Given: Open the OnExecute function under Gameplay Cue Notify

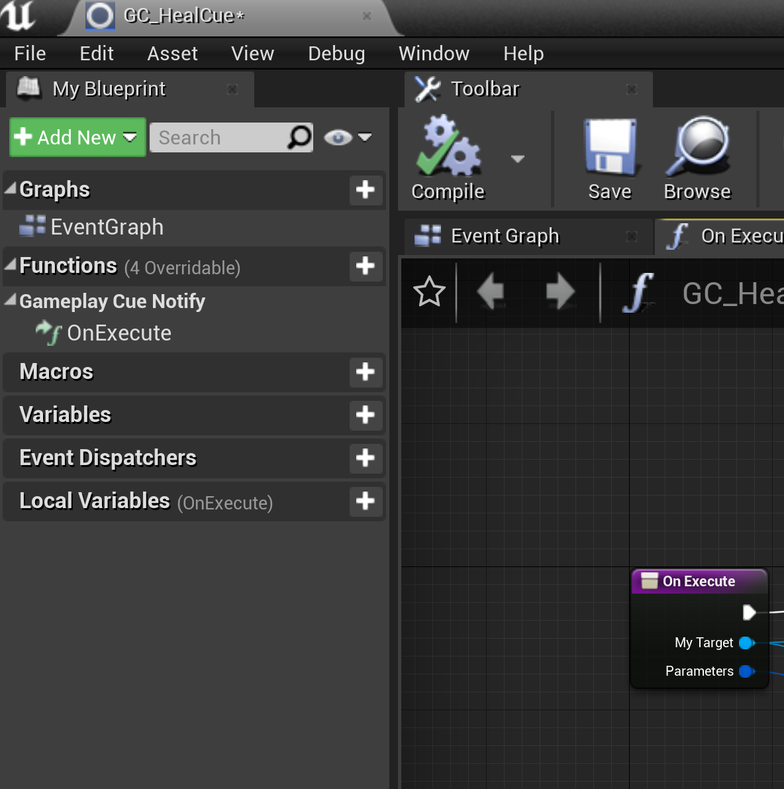Looking at the screenshot, I should (x=119, y=333).
